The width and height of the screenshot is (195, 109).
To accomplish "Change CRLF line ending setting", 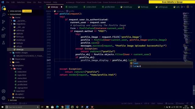I will (x=153, y=103).
